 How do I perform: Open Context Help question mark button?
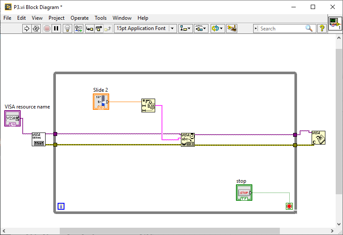click(322, 29)
